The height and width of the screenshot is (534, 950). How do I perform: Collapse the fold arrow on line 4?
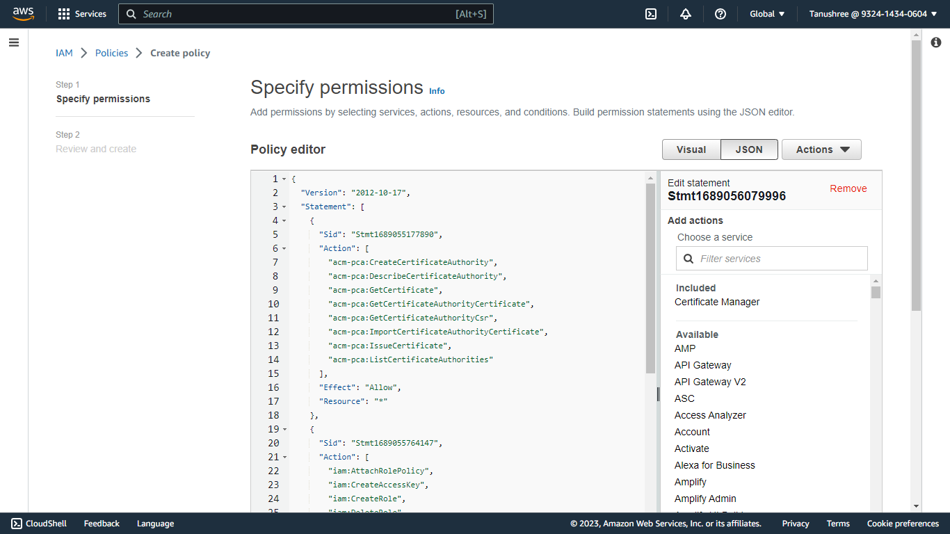pos(284,221)
